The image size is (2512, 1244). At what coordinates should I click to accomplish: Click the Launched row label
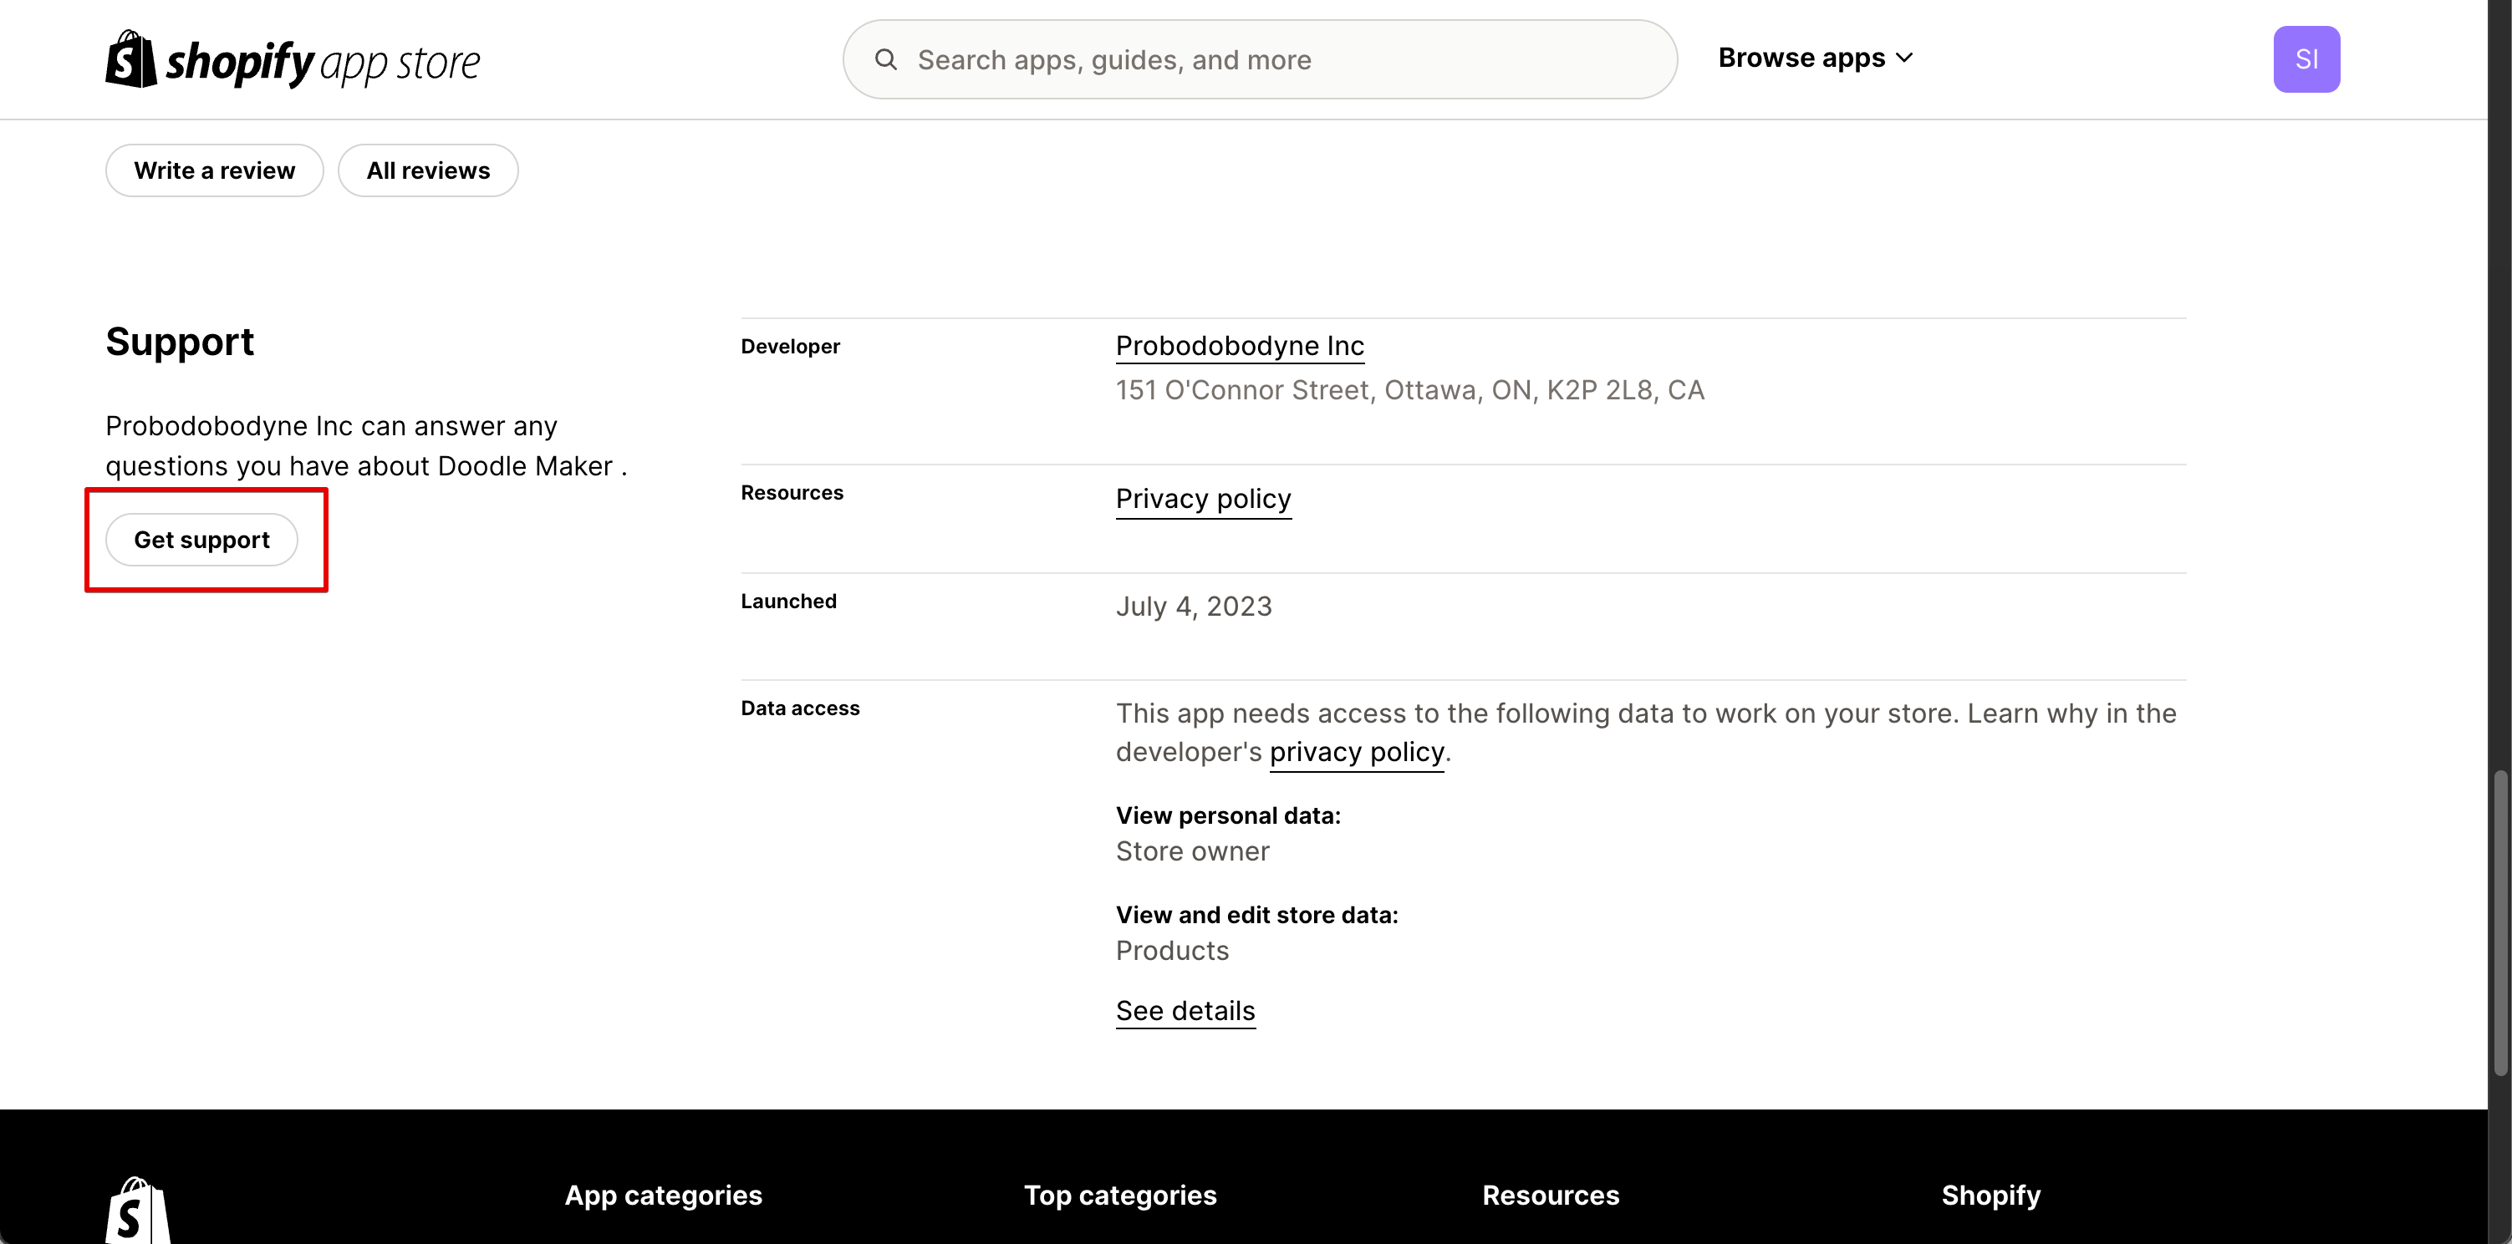click(x=788, y=602)
